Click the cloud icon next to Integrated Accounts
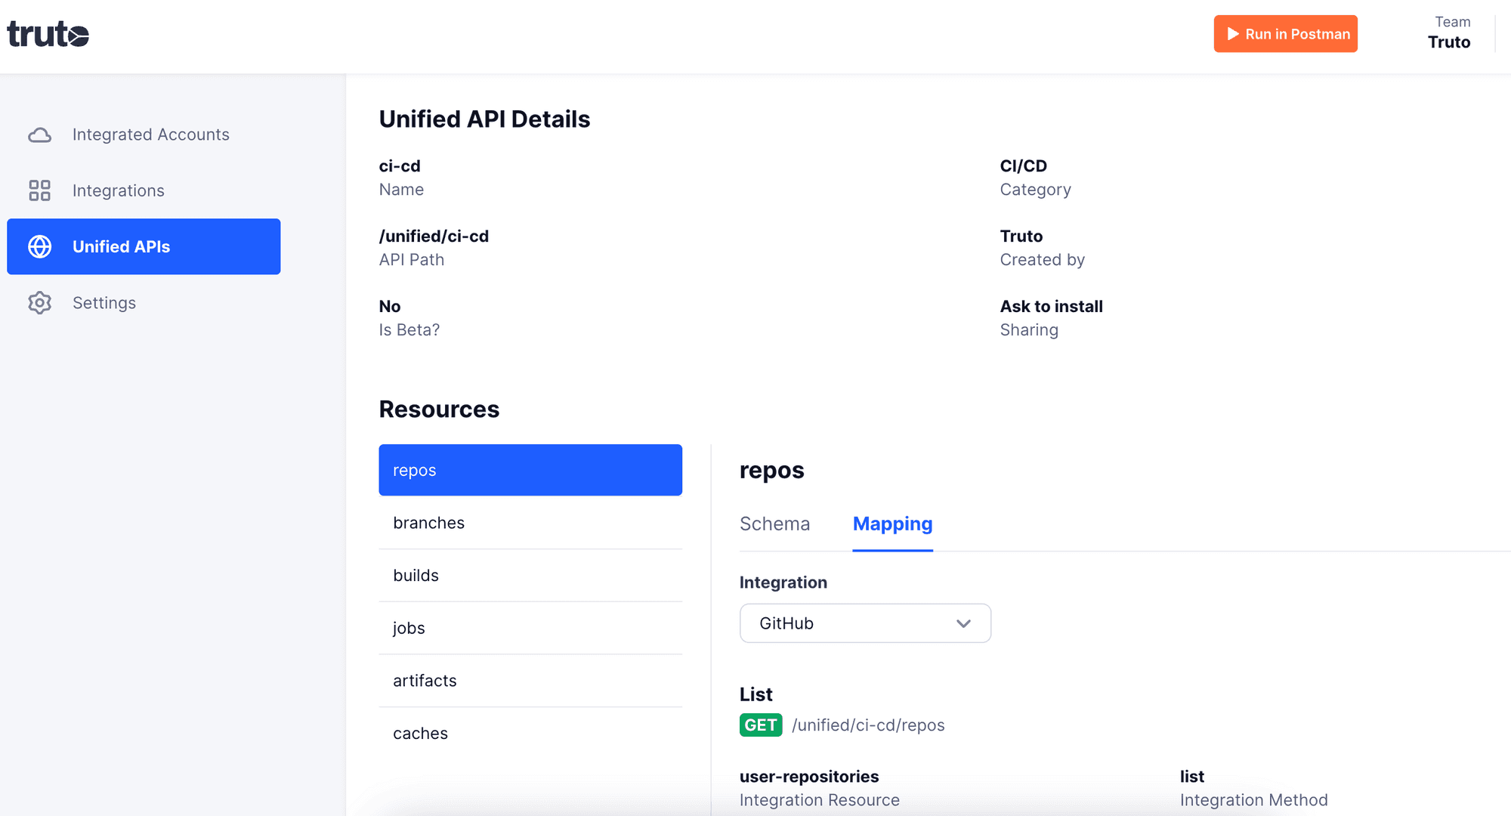 tap(39, 134)
